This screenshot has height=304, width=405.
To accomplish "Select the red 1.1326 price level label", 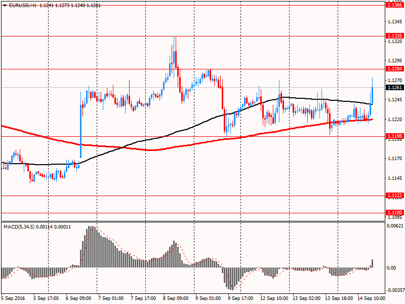I will tap(394, 36).
